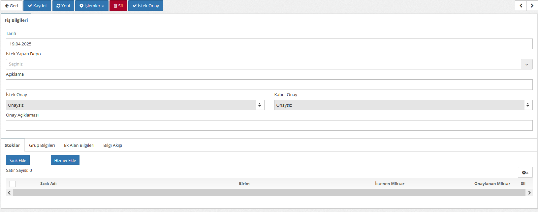Approve the request with İstek Onay
The height and width of the screenshot is (212, 538).
point(145,6)
